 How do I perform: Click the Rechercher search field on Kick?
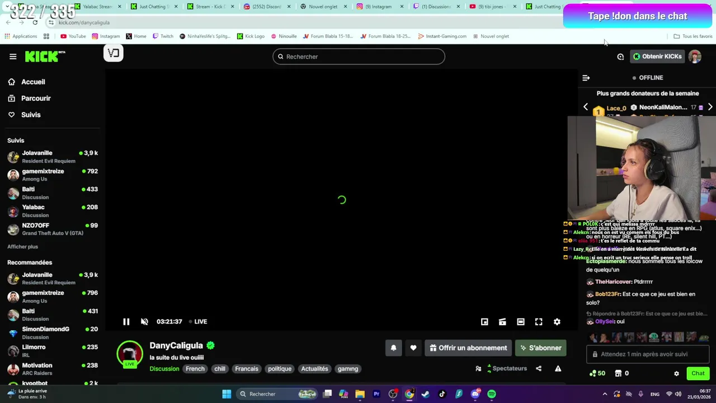[359, 57]
